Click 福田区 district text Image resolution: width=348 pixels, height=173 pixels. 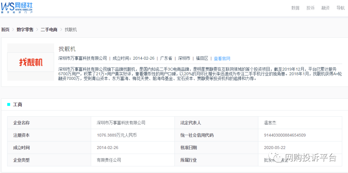point(202,59)
